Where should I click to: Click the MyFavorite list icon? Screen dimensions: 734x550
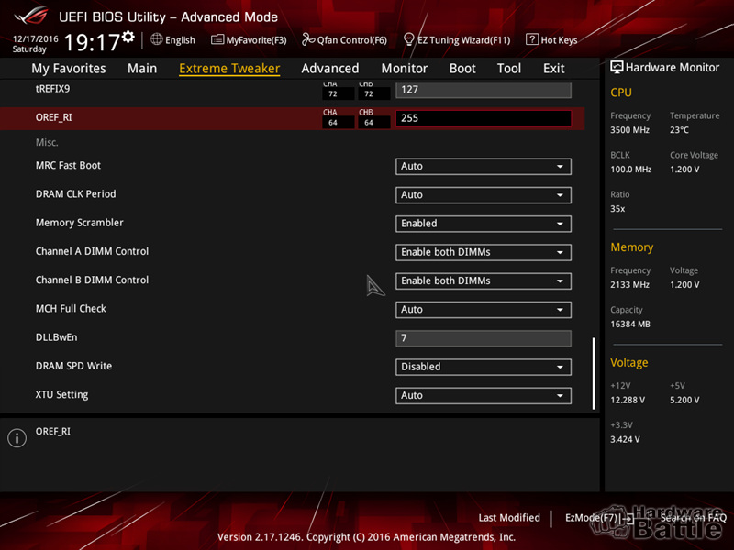tap(217, 39)
